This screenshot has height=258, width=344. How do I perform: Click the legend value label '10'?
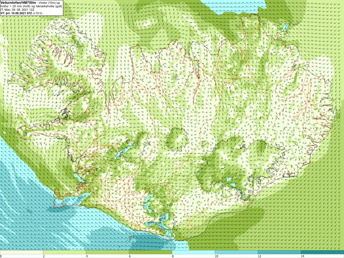tap(217, 256)
